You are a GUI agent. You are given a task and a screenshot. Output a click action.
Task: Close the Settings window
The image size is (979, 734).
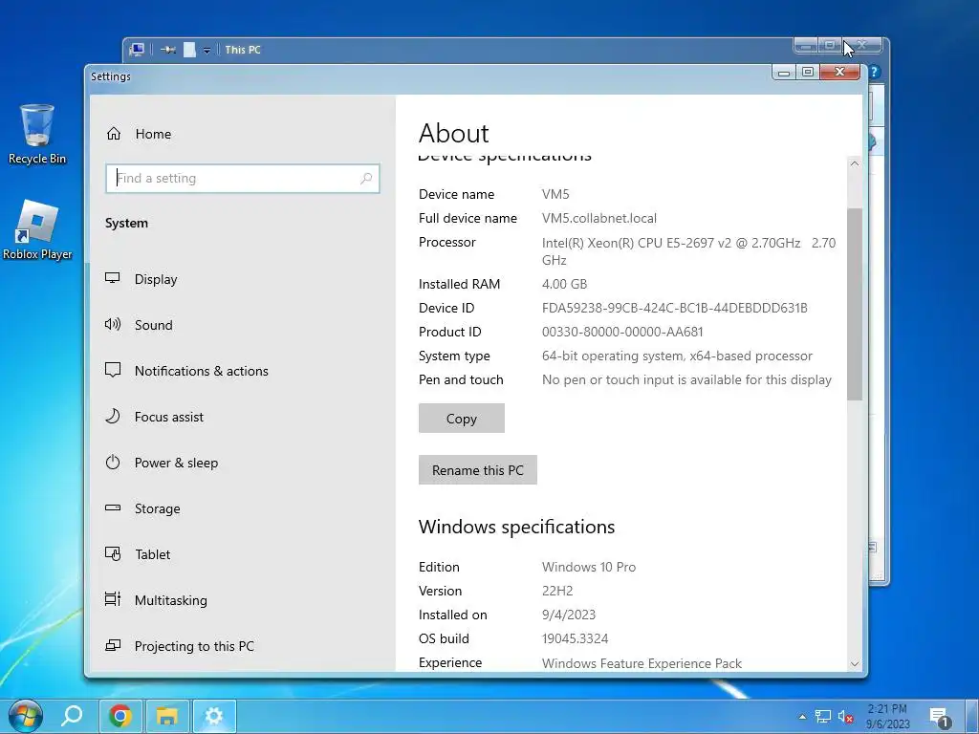839,73
